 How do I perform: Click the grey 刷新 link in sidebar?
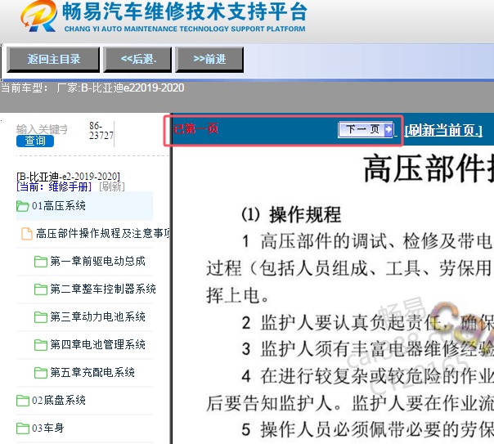click(112, 186)
